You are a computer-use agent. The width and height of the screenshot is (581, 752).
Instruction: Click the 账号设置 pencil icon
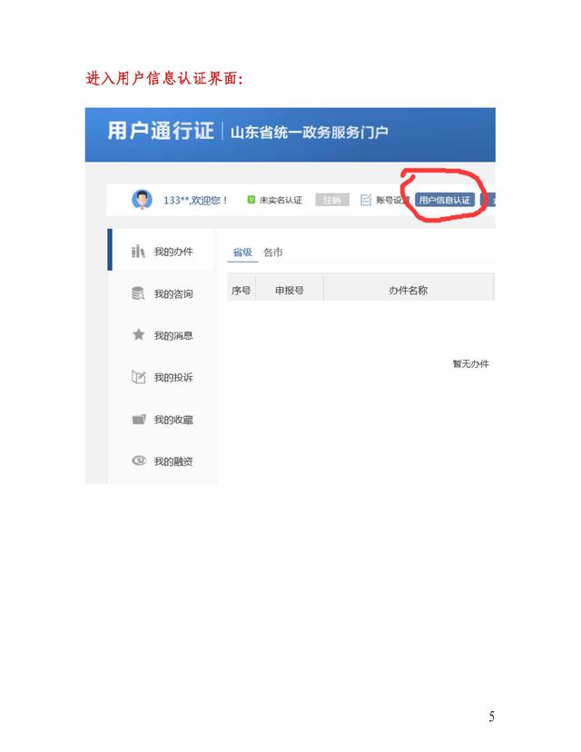(x=366, y=200)
